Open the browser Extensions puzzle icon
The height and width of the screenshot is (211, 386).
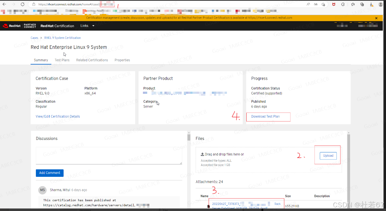tap(343, 4)
